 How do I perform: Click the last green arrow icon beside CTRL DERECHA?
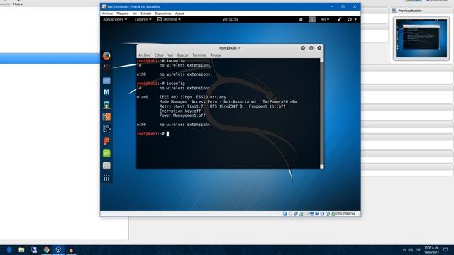(x=333, y=214)
